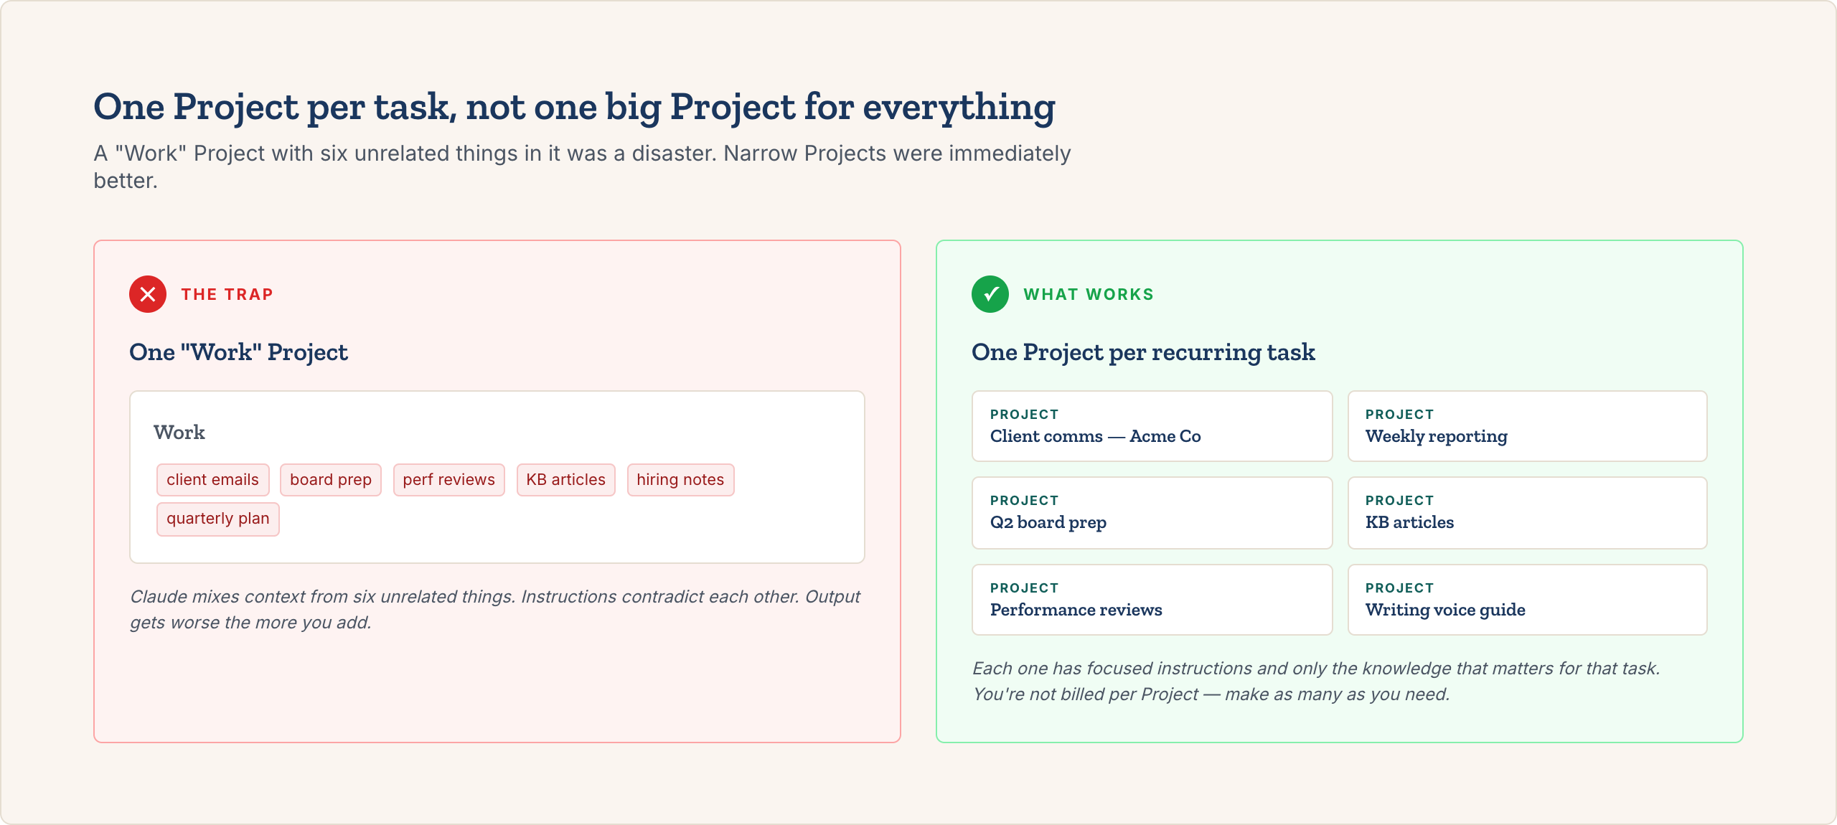This screenshot has height=825, width=1837.
Task: Open the 'Weekly reporting' project card
Action: pos(1526,426)
